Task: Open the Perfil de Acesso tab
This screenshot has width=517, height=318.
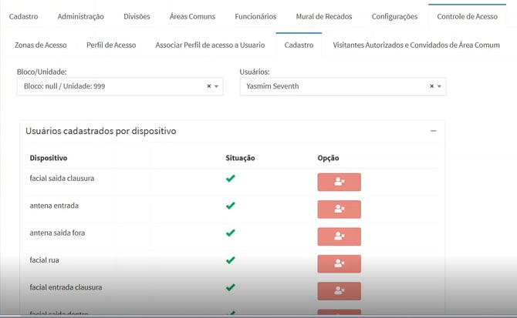Action: (111, 45)
